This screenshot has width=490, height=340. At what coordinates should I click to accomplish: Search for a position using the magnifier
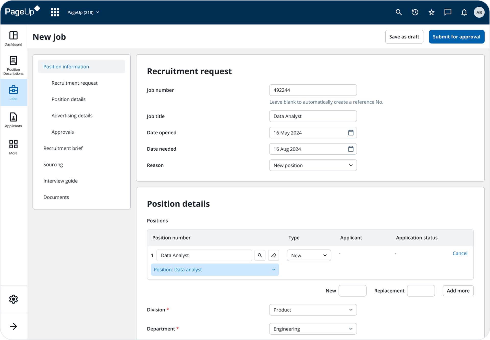tap(260, 255)
